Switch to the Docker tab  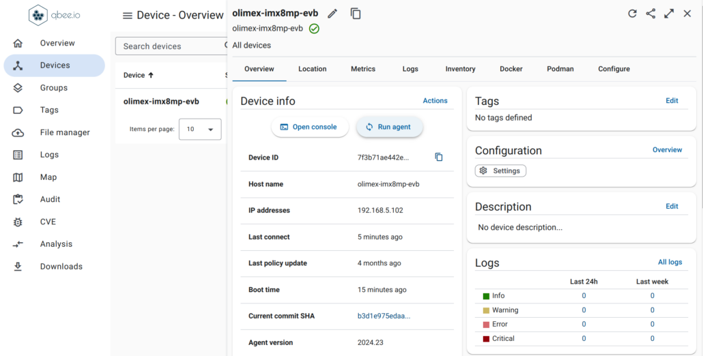pos(511,69)
